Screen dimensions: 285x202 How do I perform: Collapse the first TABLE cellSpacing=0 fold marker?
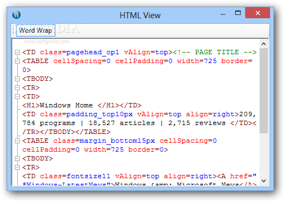tap(17, 61)
